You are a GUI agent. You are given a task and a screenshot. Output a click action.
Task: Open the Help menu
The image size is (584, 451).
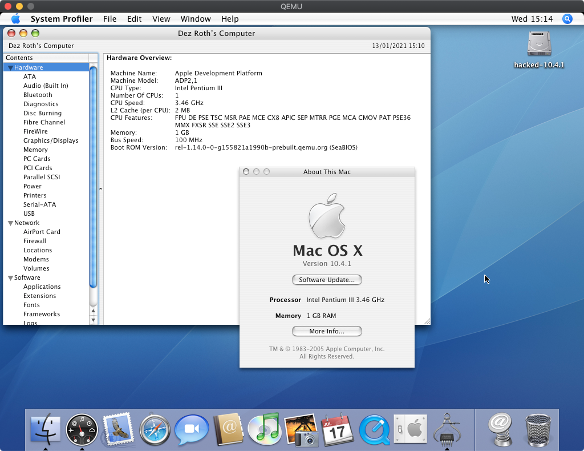pos(230,19)
